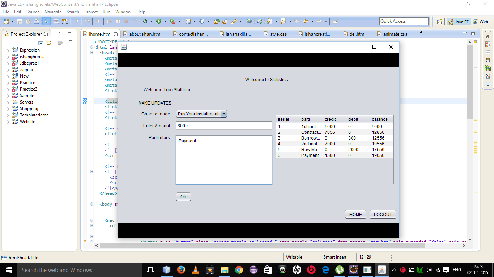The height and width of the screenshot is (277, 494).
Task: Open the Source menu
Action: pos(33,12)
